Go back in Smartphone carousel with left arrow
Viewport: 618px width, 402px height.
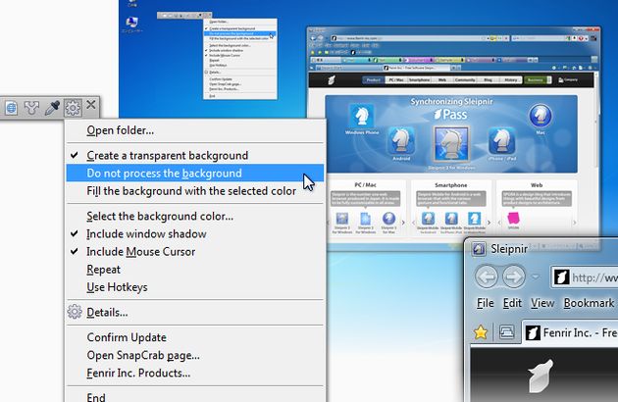[413, 223]
